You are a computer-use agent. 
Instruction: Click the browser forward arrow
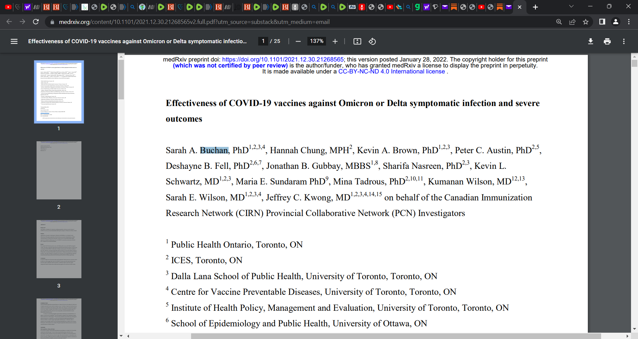(x=22, y=22)
